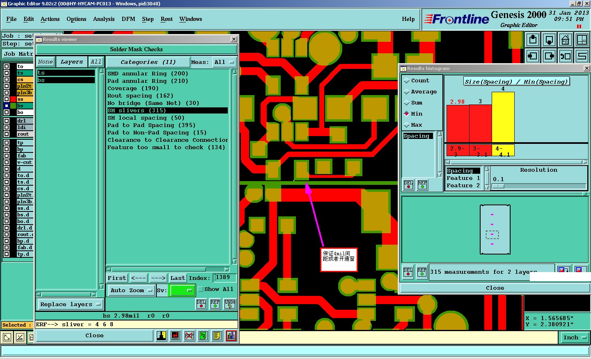Click the histogram bar chart icon
Screen dimensions: 591x359
(231, 336)
